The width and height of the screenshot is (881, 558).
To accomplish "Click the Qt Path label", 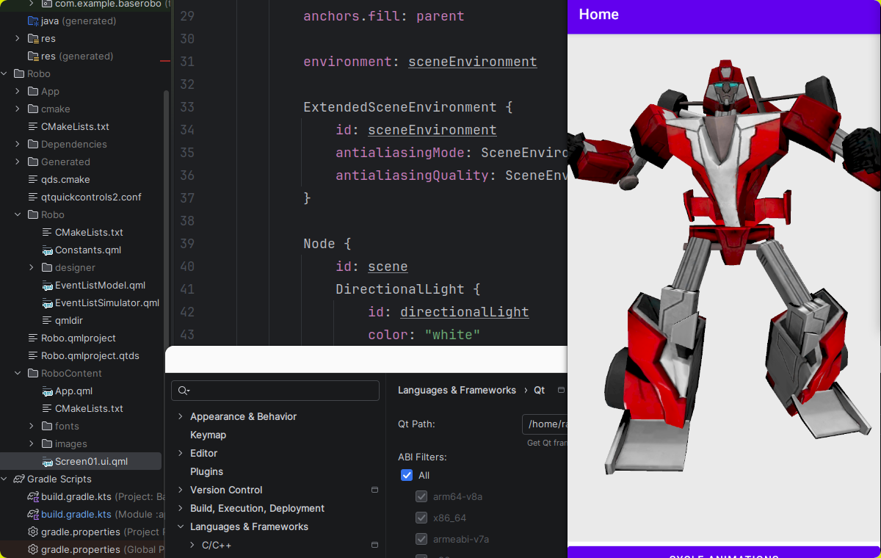I will [416, 424].
